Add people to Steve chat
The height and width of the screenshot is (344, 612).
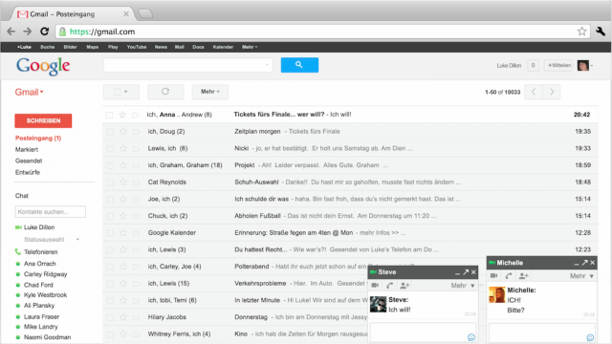(404, 286)
